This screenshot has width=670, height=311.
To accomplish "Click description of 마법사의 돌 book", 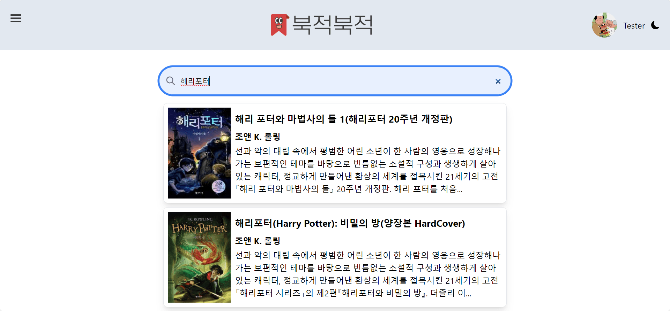I will [x=368, y=170].
